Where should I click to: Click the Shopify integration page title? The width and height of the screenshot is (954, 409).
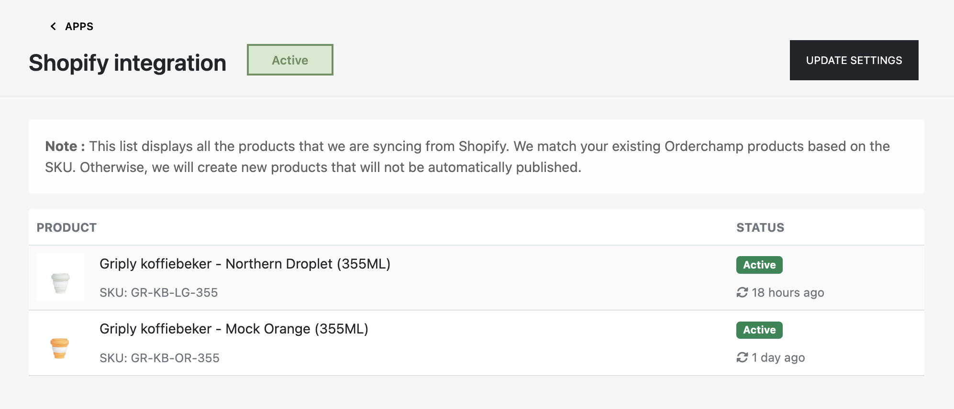(127, 63)
